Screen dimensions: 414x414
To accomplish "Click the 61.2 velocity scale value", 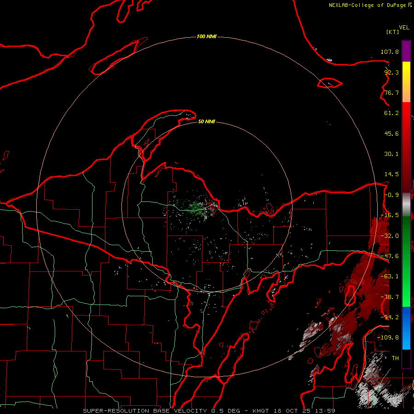I will (391, 113).
